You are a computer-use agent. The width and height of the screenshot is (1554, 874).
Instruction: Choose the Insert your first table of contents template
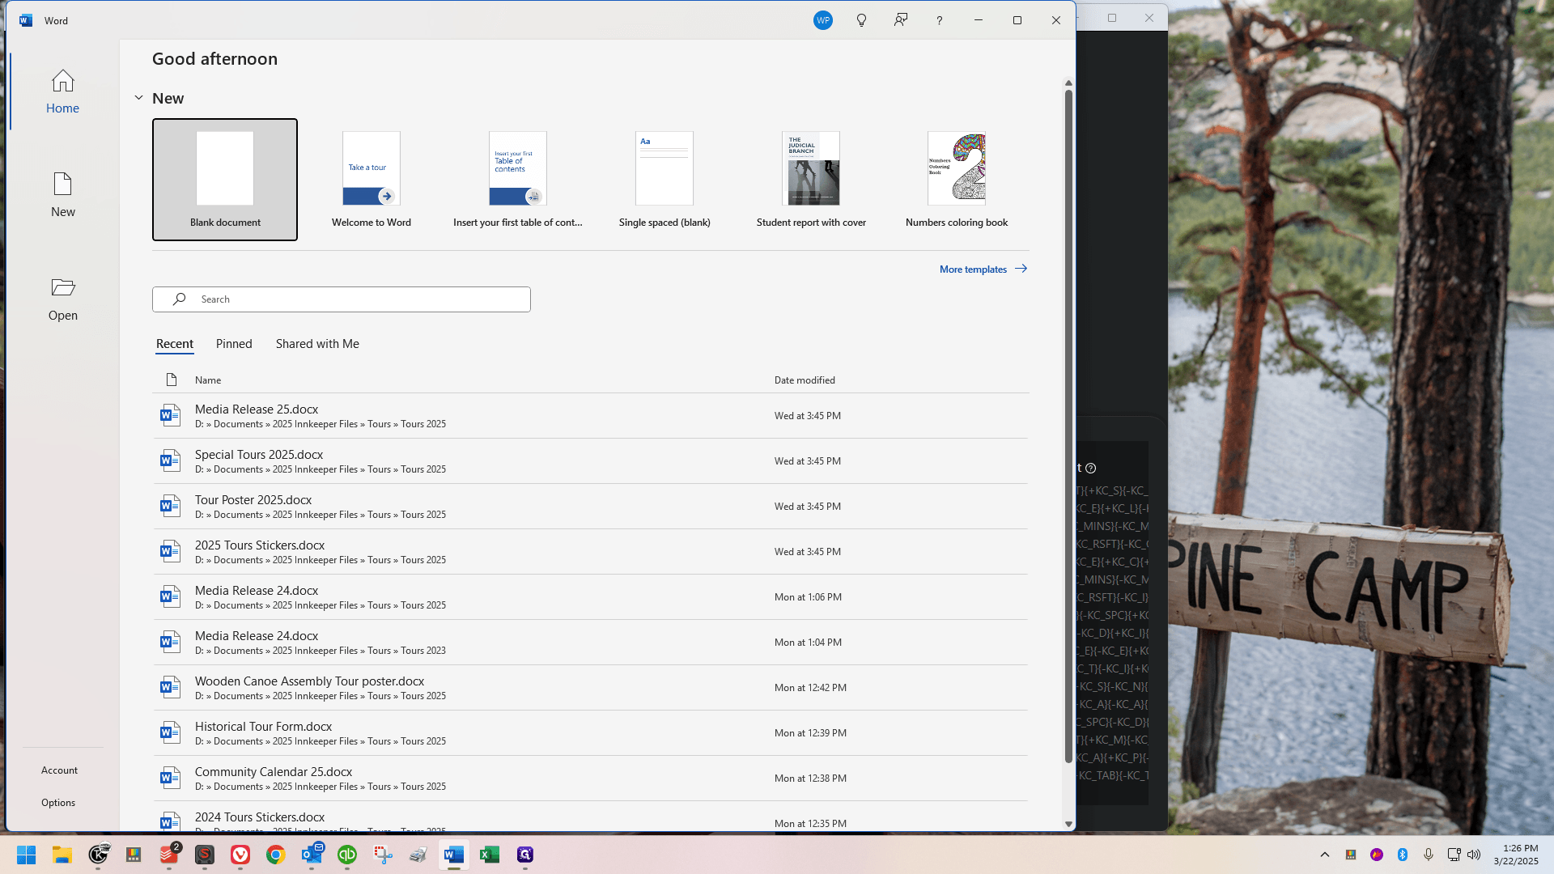click(x=518, y=180)
